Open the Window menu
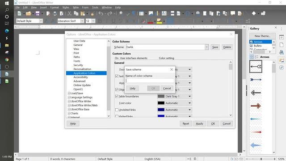The width and height of the screenshot is (286, 161). pos(106,8)
